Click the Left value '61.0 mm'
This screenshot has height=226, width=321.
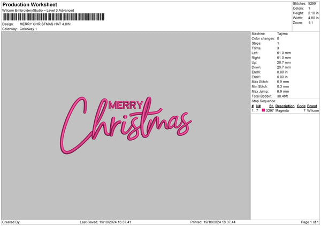point(284,53)
